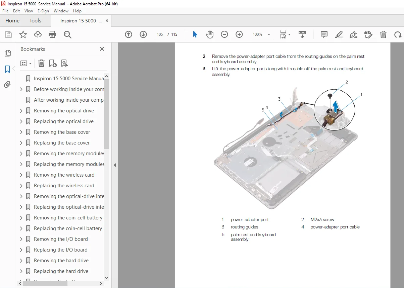Open the zoom level dropdown
This screenshot has height=288, width=404.
tap(269, 34)
